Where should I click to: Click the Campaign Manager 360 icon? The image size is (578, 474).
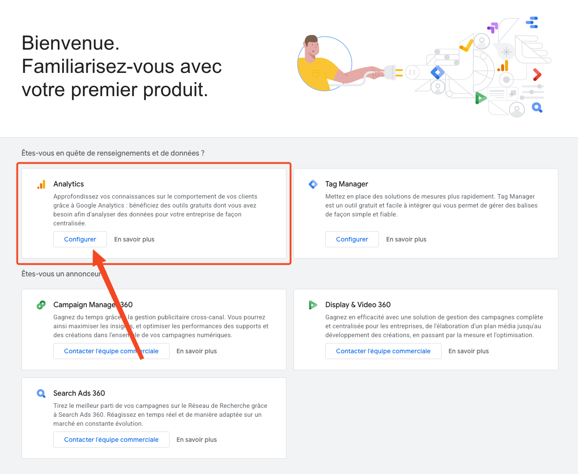(41, 305)
